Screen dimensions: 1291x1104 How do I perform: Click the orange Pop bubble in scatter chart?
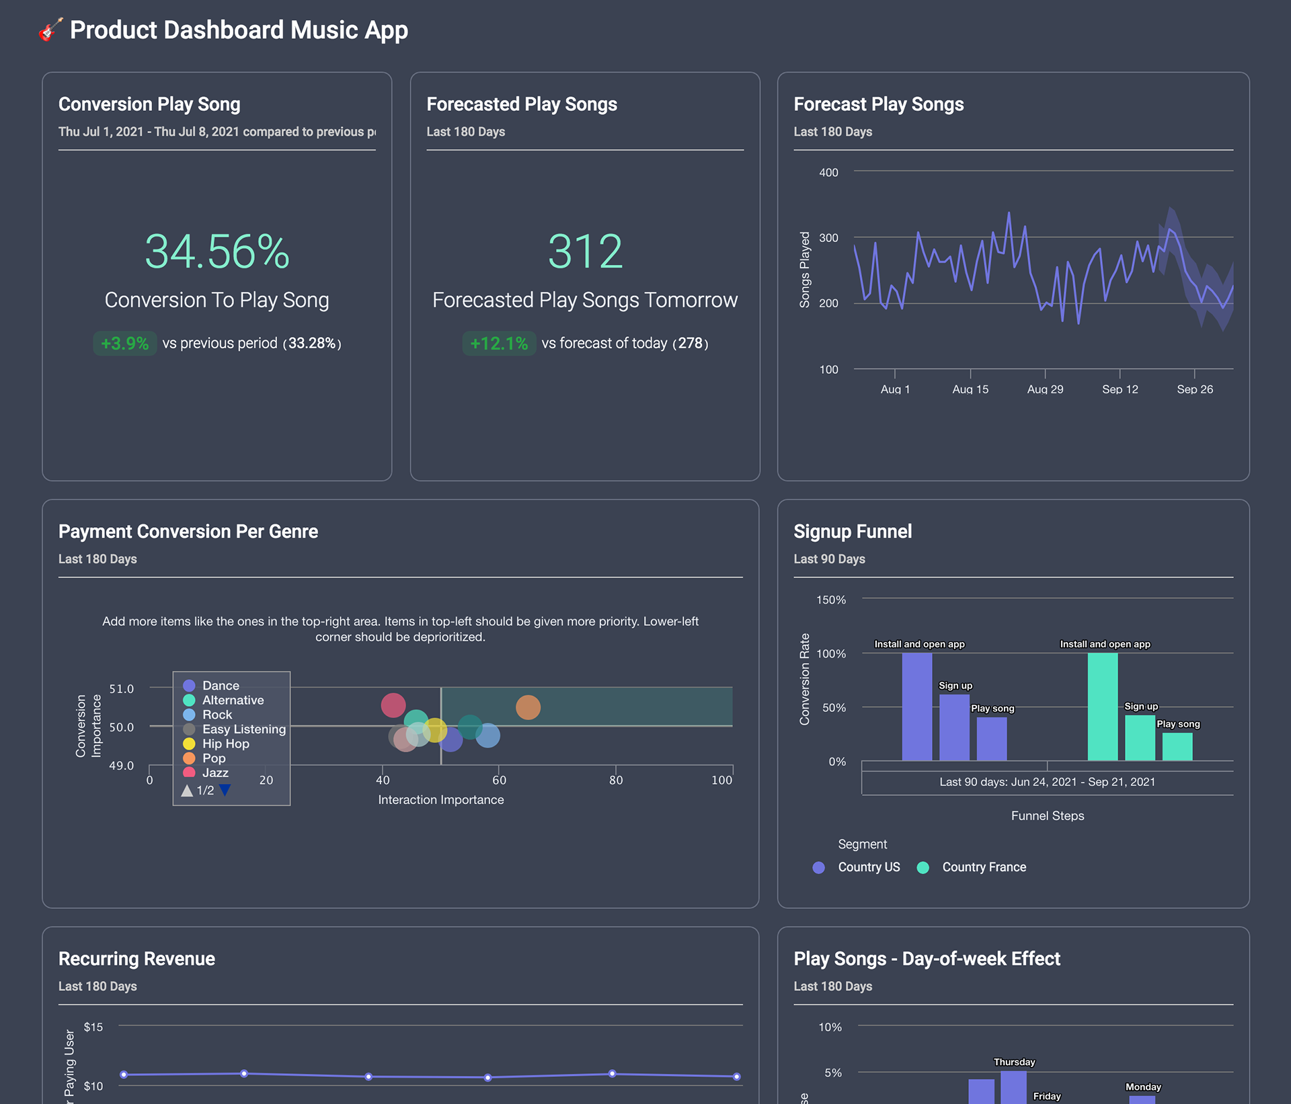[x=528, y=707]
